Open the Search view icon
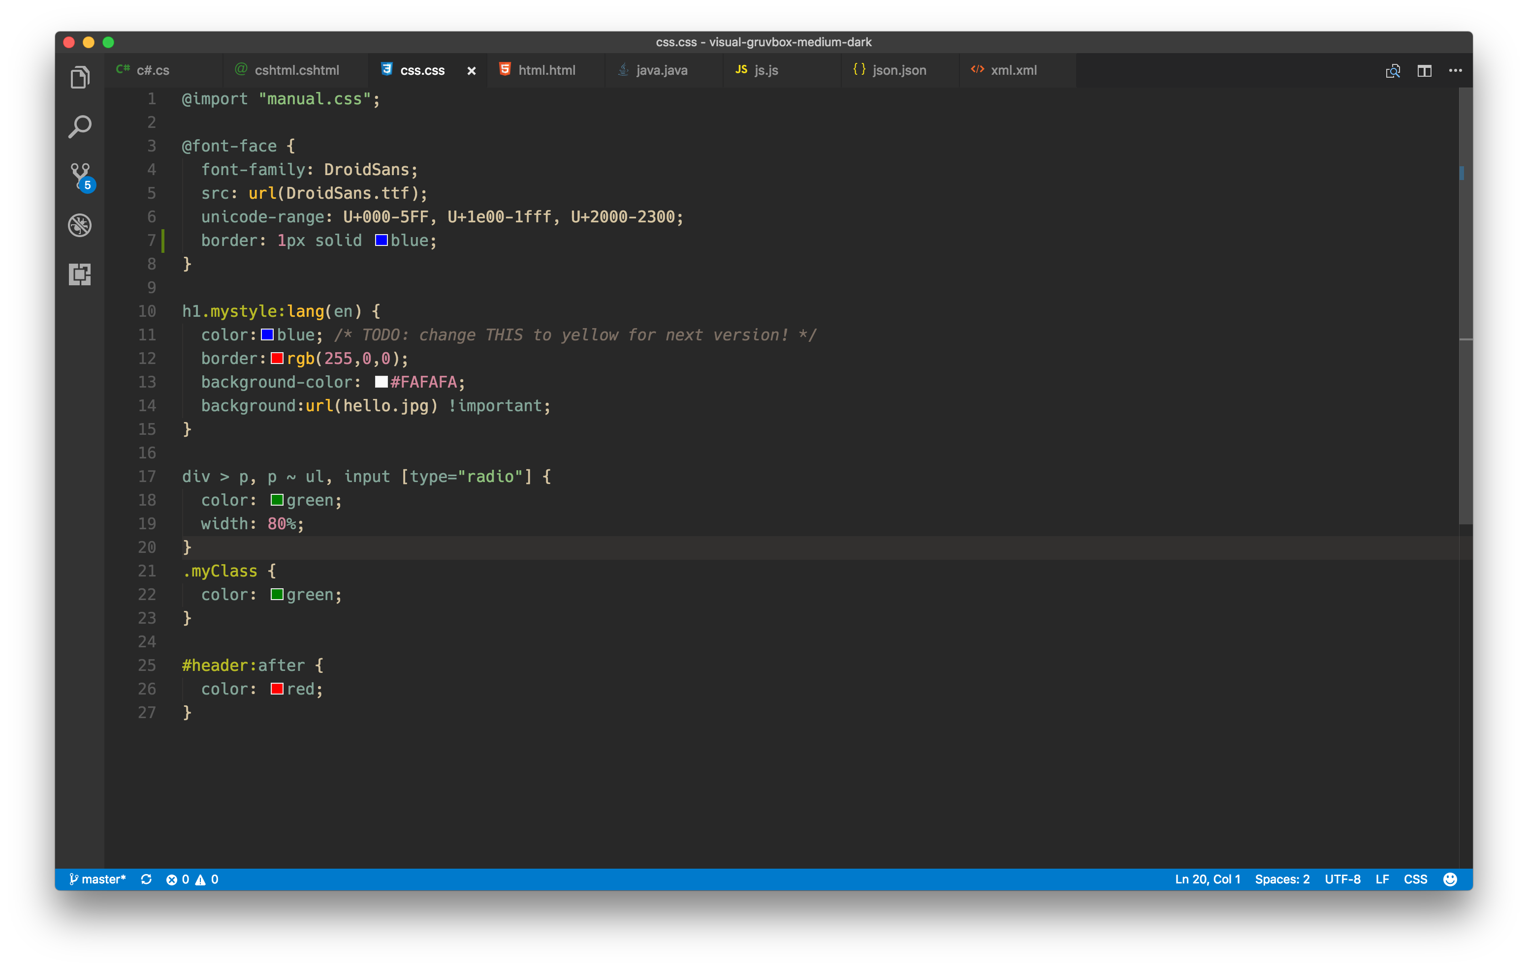Screen dimensions: 1528x969 click(x=79, y=127)
